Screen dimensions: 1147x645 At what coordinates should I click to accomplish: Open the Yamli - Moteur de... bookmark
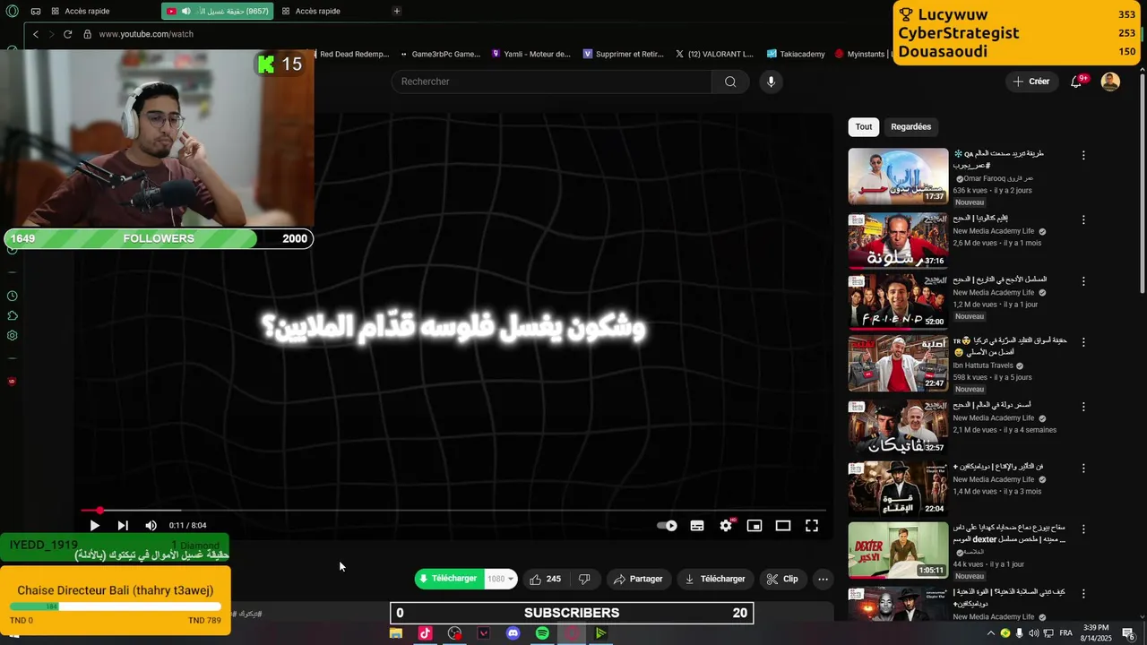pyautogui.click(x=530, y=54)
